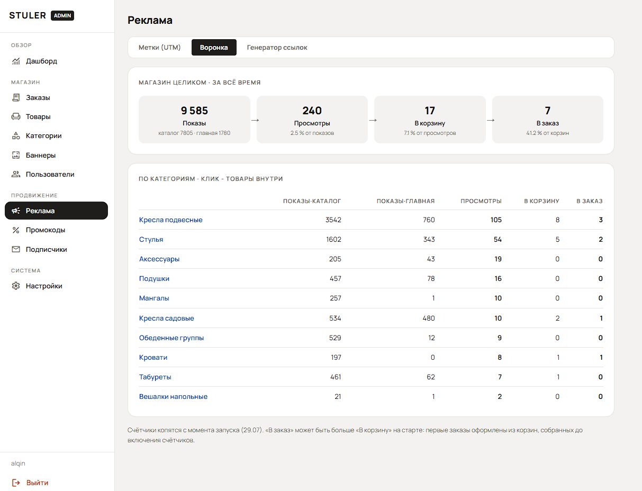Click the Категории shapes icon

coord(16,136)
